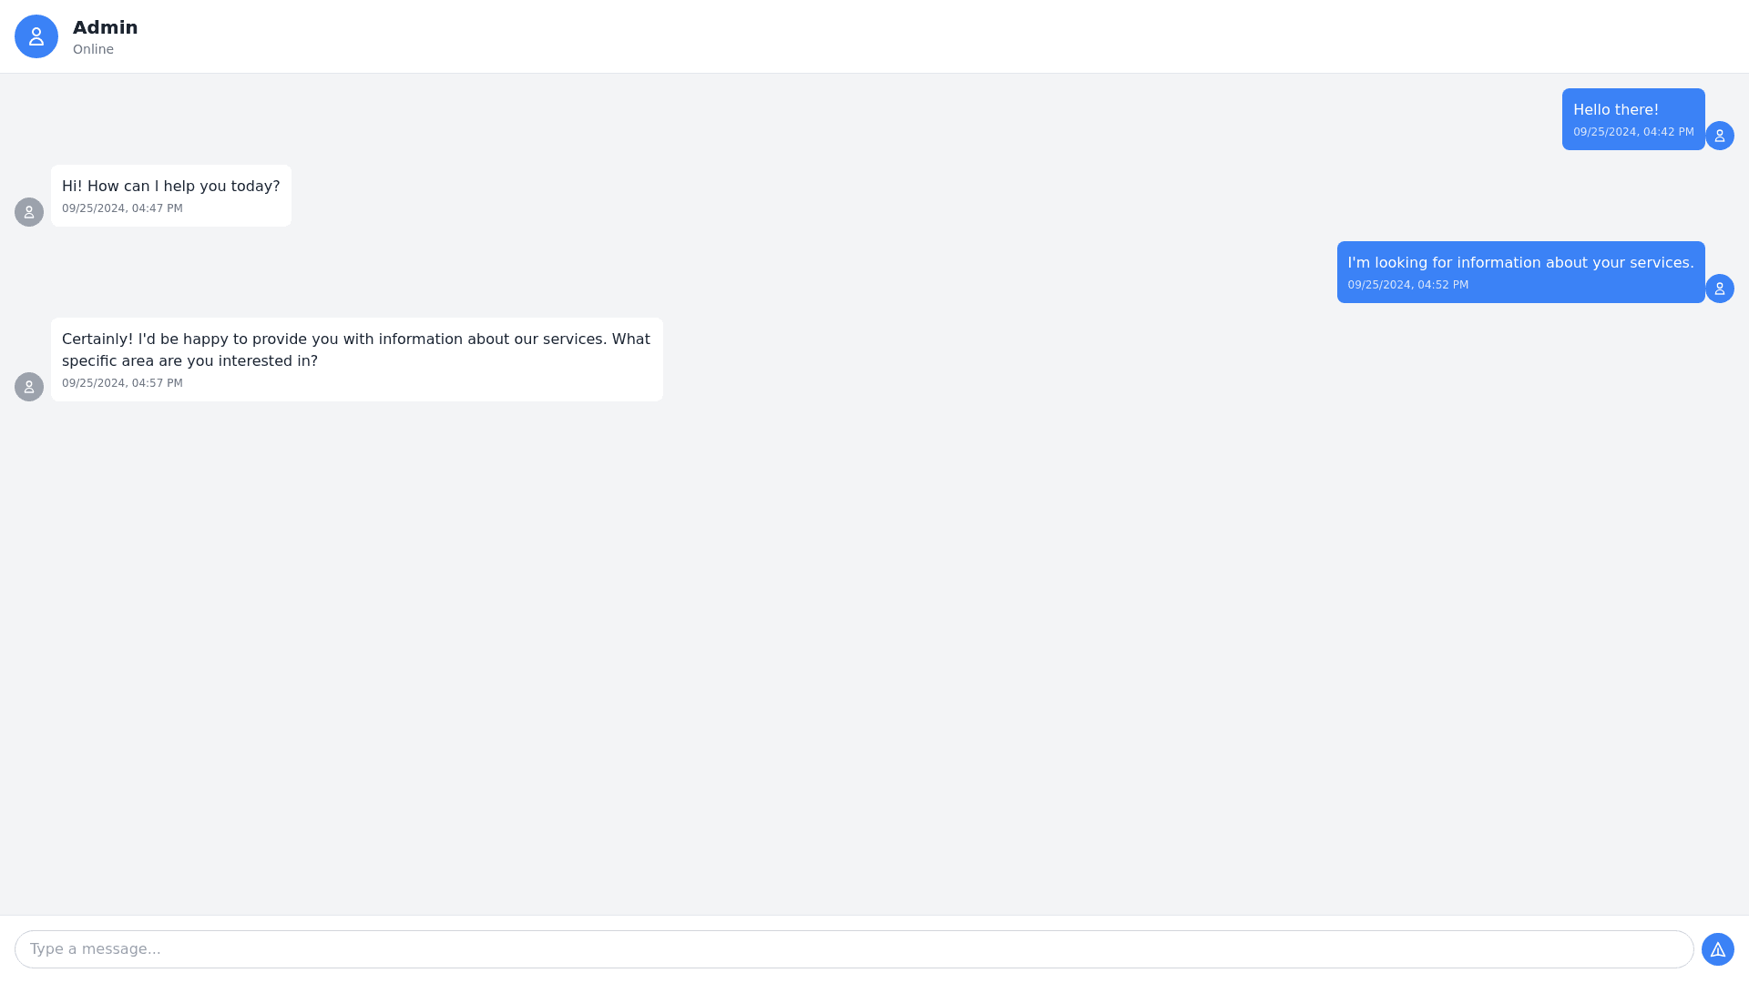Click empty chat area below the messages
1749x983 pixels.
coord(874,655)
